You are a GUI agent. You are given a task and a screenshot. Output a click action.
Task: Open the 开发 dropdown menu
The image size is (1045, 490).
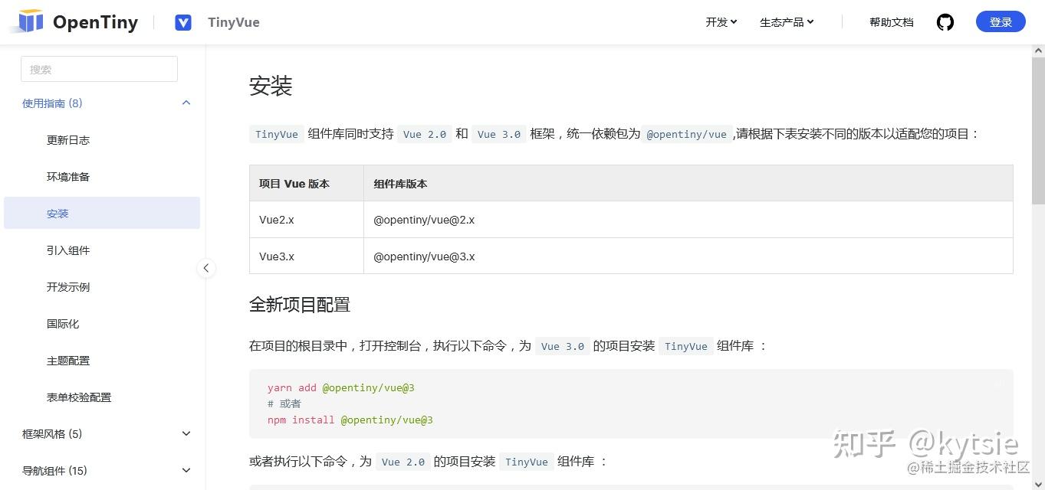click(719, 22)
